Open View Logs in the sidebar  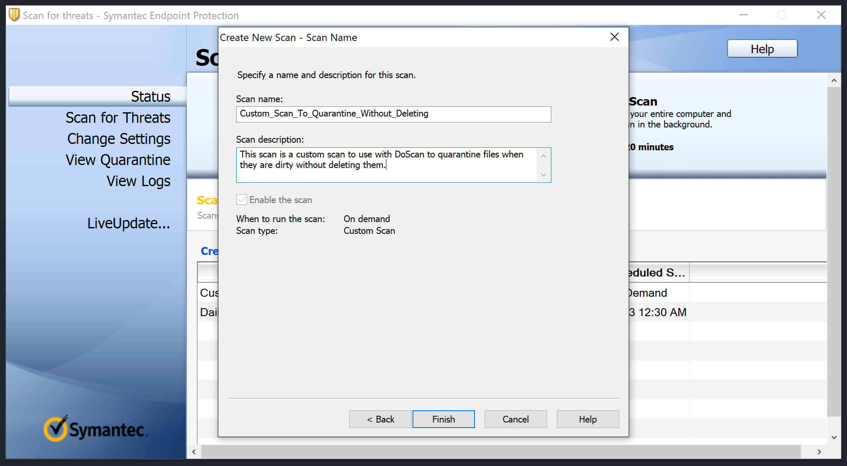(x=138, y=181)
